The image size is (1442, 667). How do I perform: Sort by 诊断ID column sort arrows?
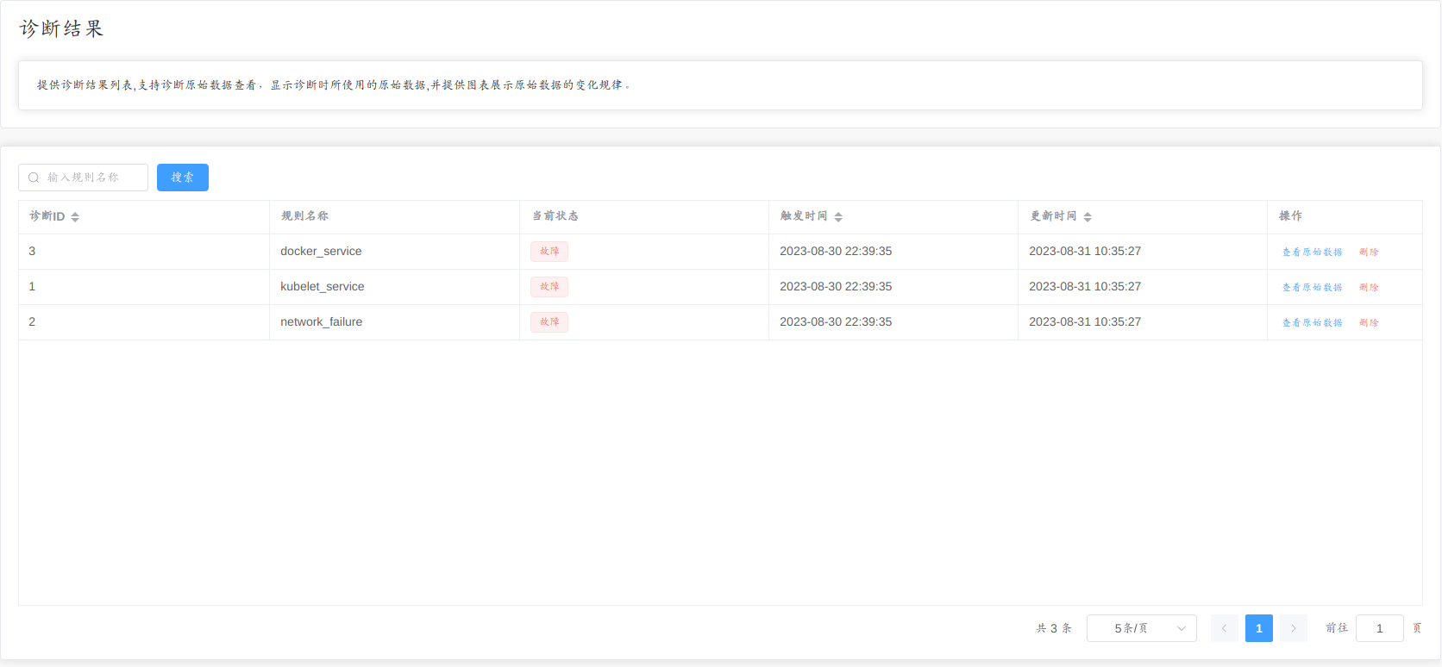tap(75, 217)
